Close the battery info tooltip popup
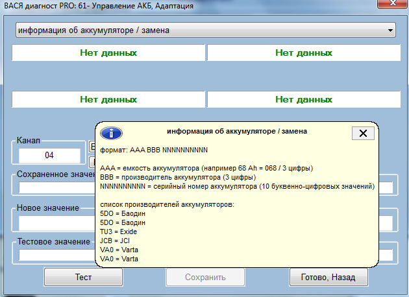The height and width of the screenshot is (297, 409). click(x=363, y=133)
